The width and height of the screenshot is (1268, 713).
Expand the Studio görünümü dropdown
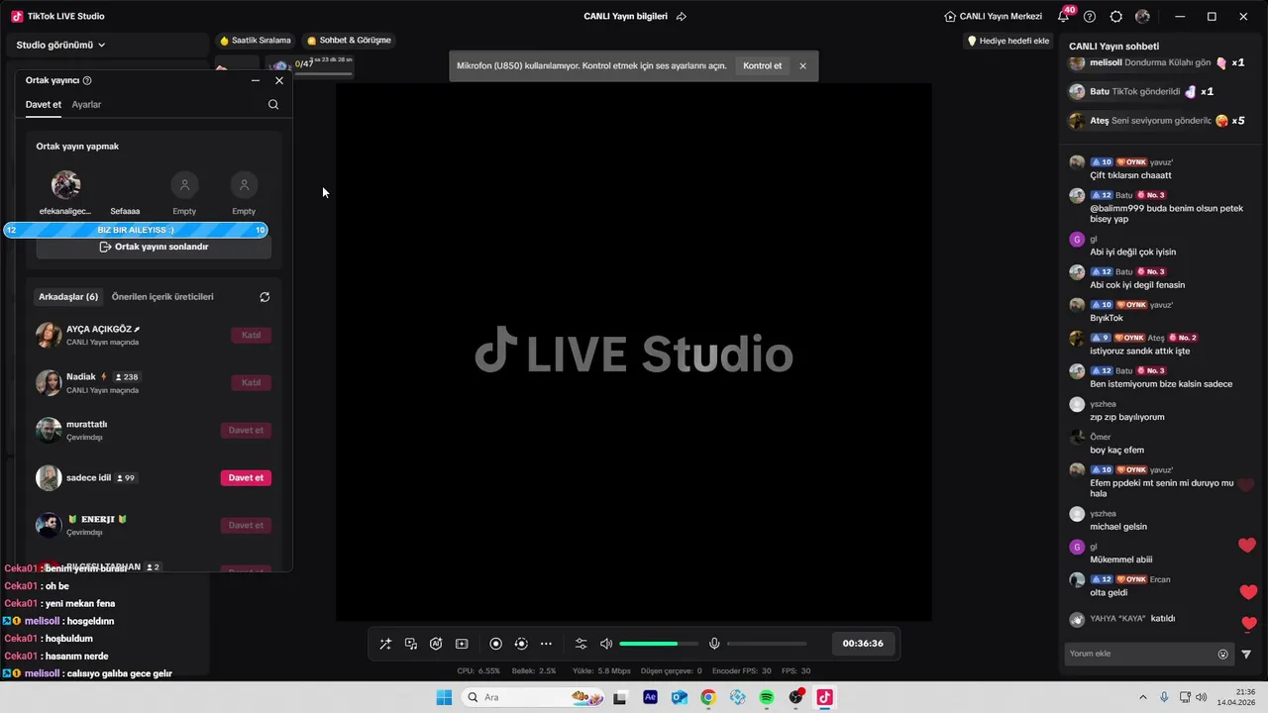tap(60, 45)
